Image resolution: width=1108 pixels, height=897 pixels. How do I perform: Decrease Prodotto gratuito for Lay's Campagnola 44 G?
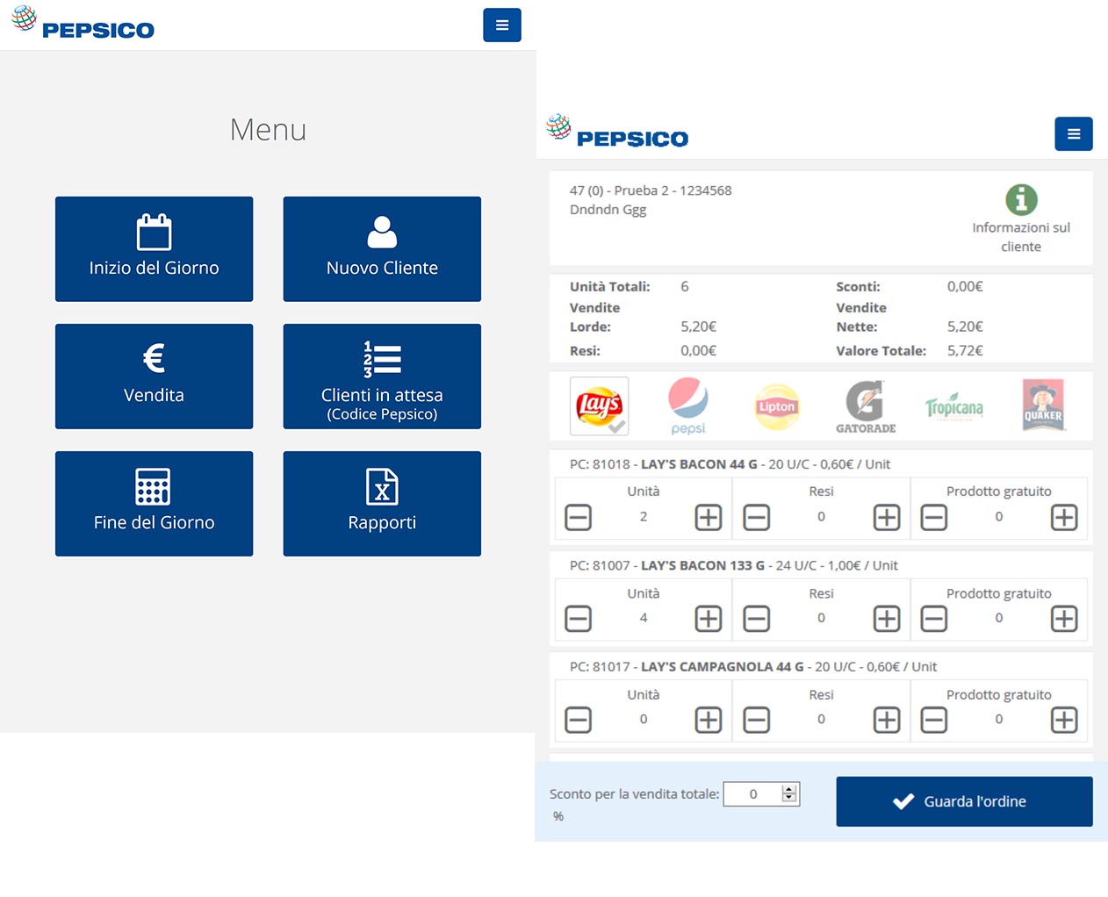pos(934,720)
